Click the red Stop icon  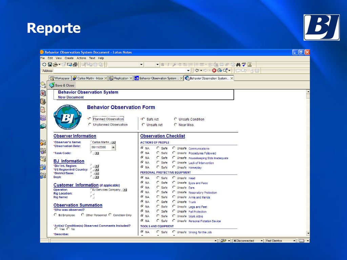point(214,70)
